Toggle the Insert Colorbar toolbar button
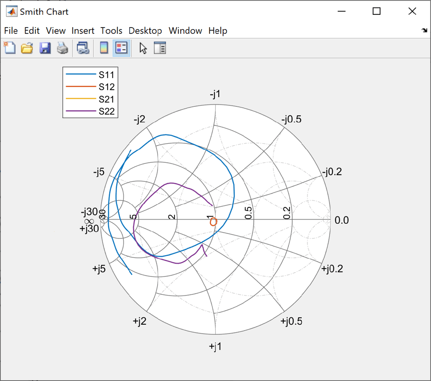The image size is (431, 381). (x=104, y=48)
